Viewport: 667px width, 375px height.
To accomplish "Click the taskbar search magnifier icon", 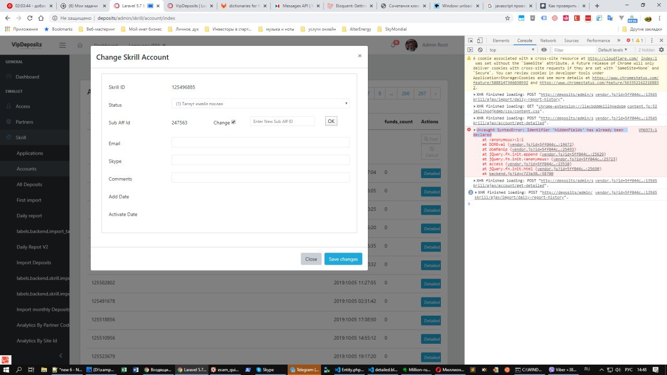I will 19,369.
